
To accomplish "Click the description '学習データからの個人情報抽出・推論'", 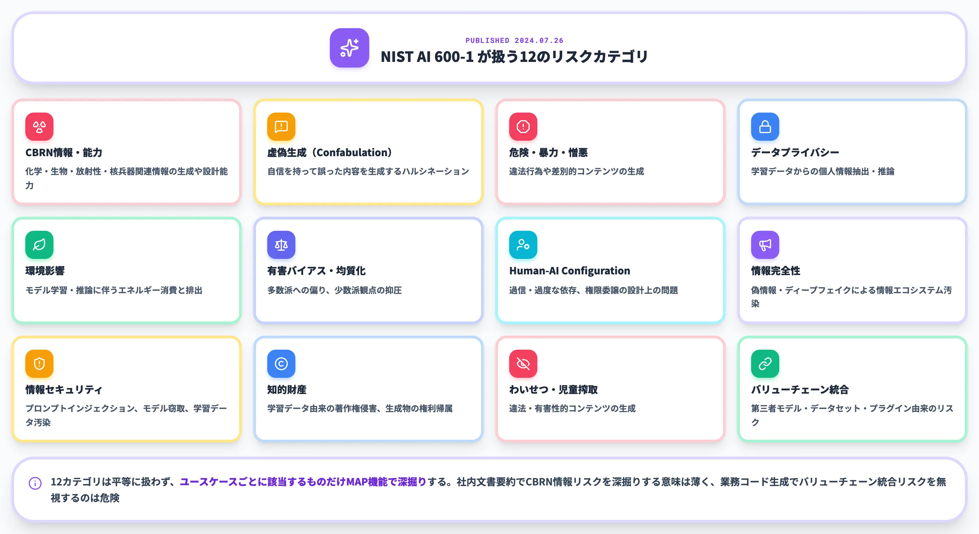I will [823, 171].
